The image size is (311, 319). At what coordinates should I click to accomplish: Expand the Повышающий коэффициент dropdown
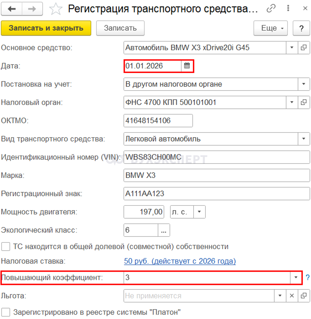(296, 277)
